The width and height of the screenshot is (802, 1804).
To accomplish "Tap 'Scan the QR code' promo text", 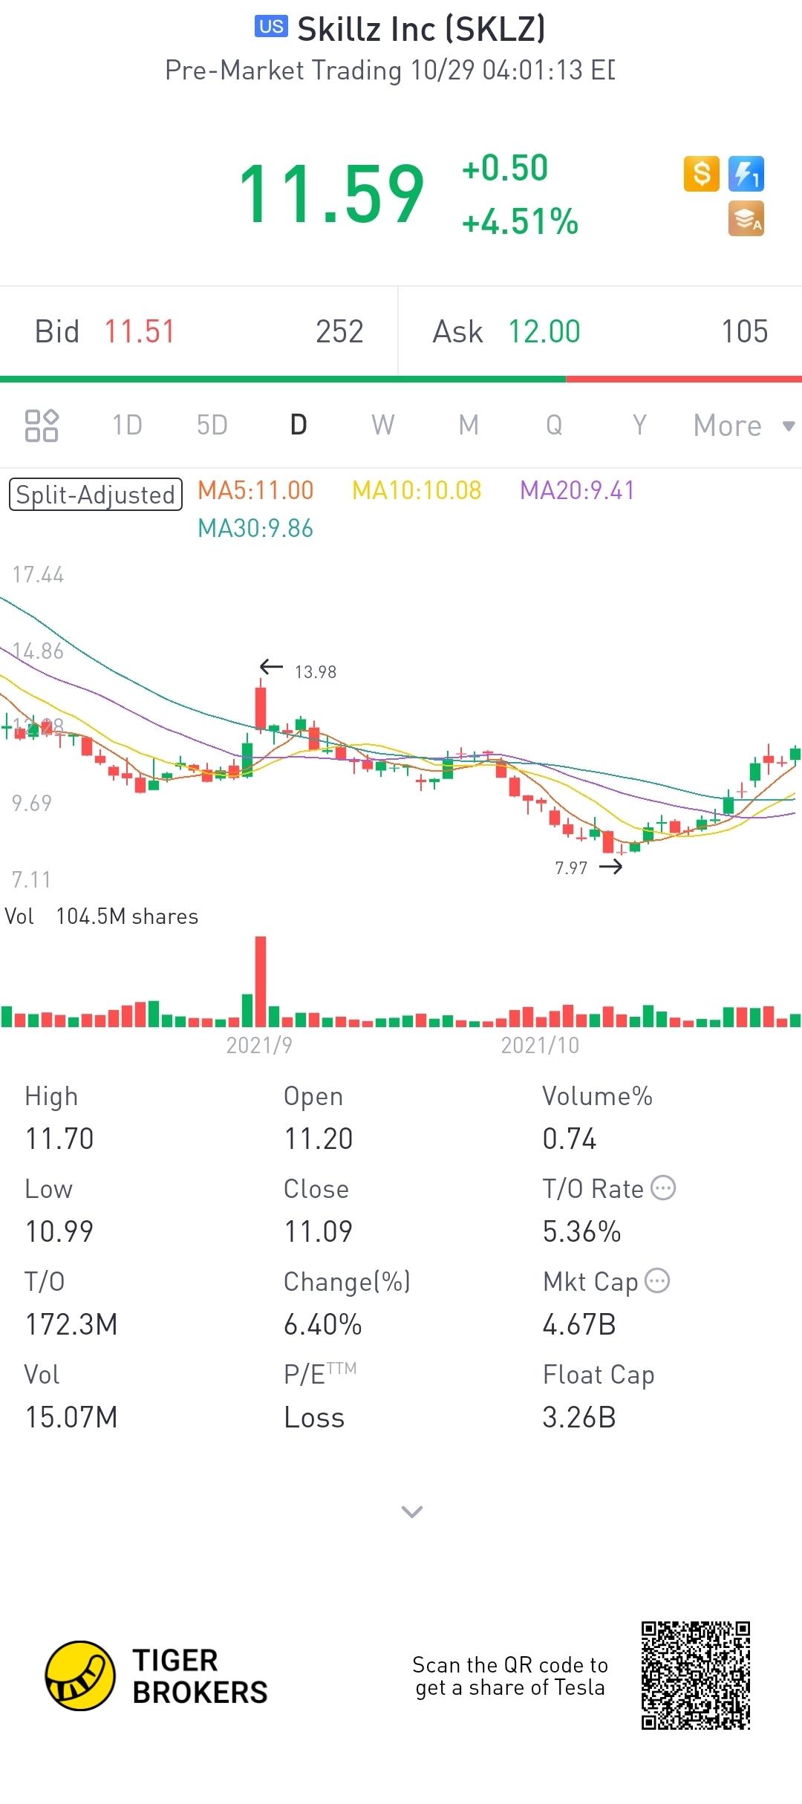I will pos(510,1676).
